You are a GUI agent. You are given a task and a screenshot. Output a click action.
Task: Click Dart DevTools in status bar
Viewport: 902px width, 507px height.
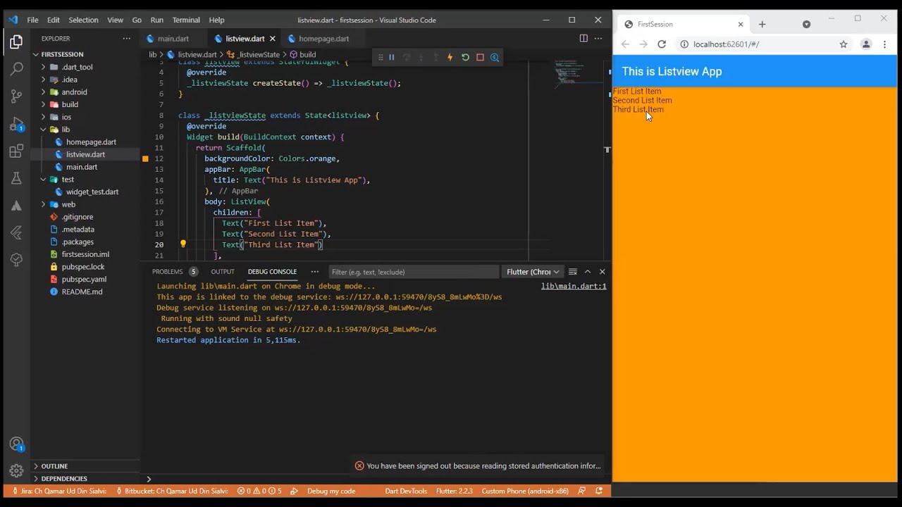coord(405,491)
